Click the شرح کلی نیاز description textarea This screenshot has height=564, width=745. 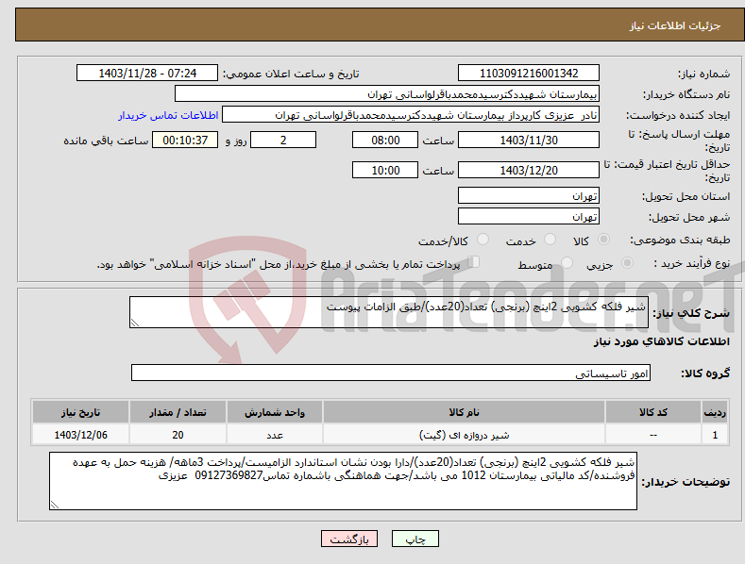[x=389, y=312]
